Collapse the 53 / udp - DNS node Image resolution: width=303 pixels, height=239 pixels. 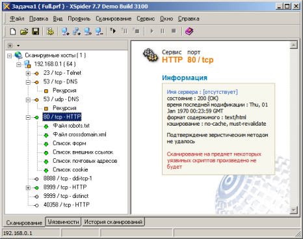tap(28, 100)
